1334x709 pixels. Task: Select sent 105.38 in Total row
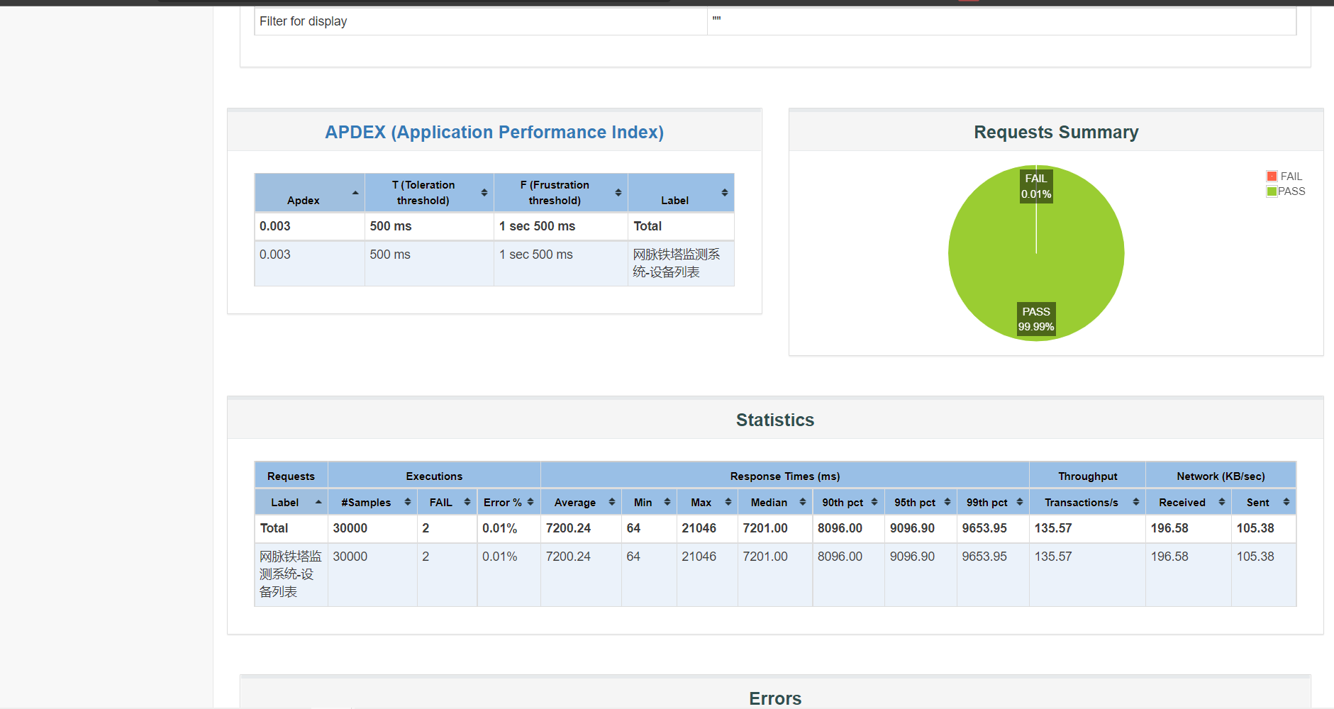point(1255,528)
